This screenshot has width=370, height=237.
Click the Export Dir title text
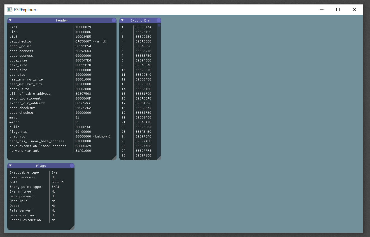point(140,20)
